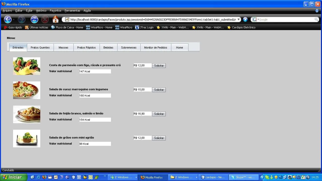This screenshot has width=322, height=181.
Task: Expand the first grouped 2 Windows taskbar button
Action: point(136,177)
